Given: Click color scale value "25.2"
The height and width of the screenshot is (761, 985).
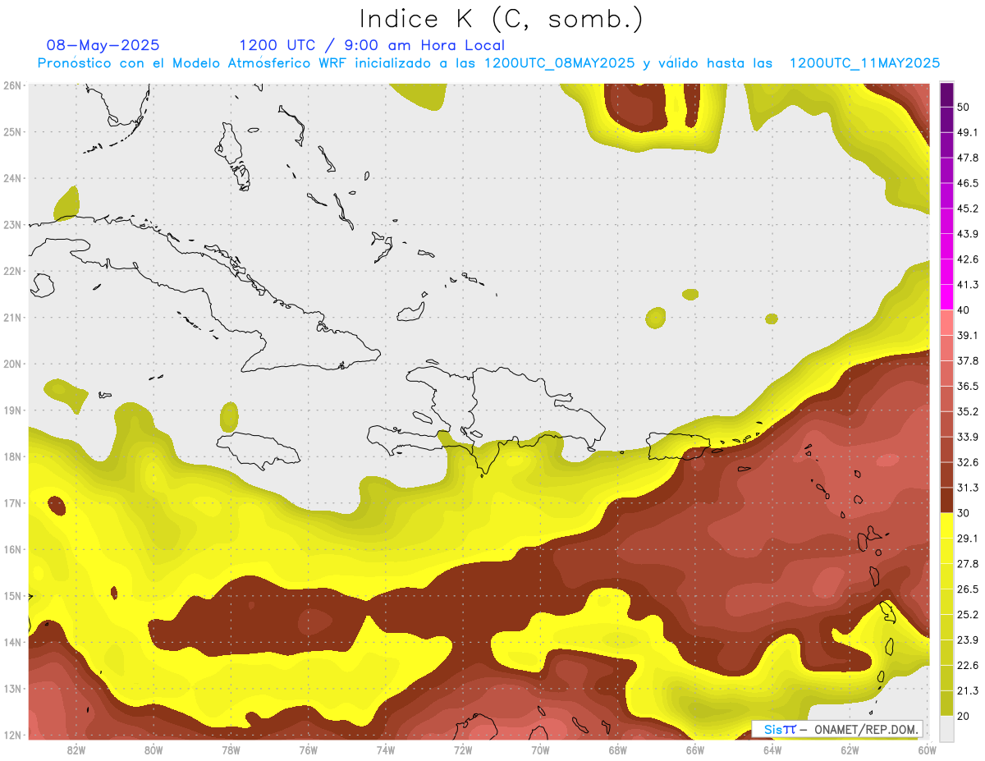Looking at the screenshot, I should 968,615.
